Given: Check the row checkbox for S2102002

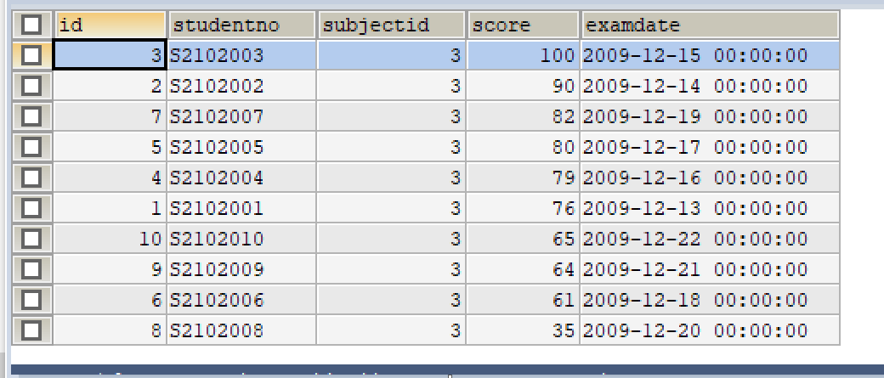Looking at the screenshot, I should tap(31, 86).
